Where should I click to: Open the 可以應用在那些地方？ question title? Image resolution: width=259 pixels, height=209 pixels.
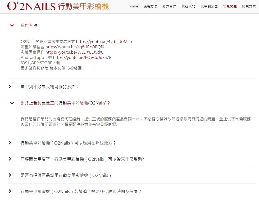pos(68,143)
